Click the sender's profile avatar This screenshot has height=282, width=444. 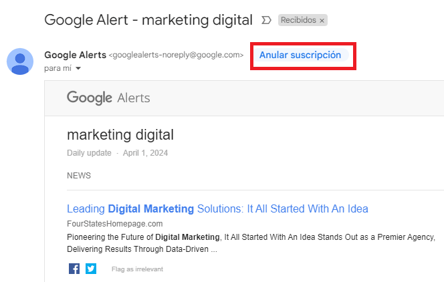[20, 61]
